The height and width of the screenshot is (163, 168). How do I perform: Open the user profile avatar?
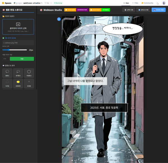(x=164, y=3)
